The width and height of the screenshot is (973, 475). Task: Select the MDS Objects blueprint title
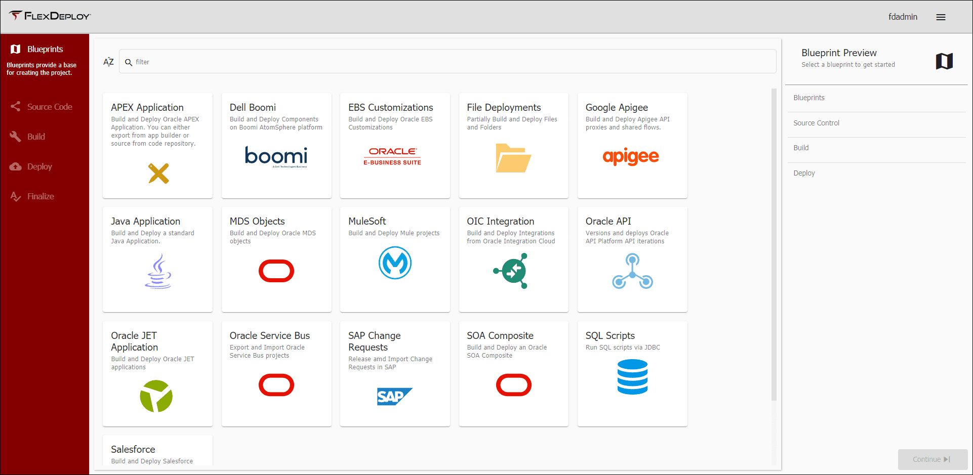[257, 222]
